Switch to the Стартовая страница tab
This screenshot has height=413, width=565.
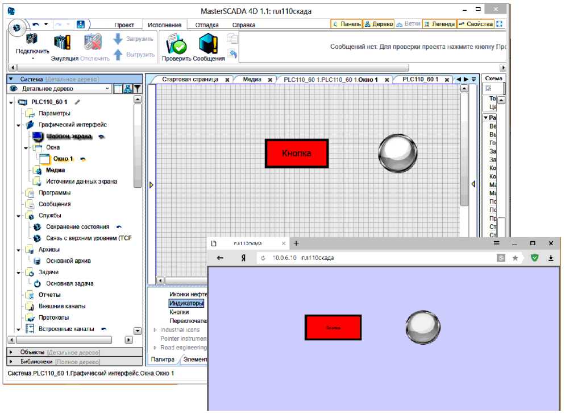pos(190,79)
